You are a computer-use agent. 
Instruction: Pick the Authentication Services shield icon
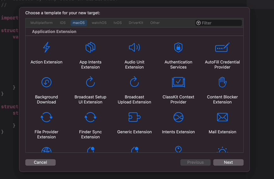pos(178,47)
